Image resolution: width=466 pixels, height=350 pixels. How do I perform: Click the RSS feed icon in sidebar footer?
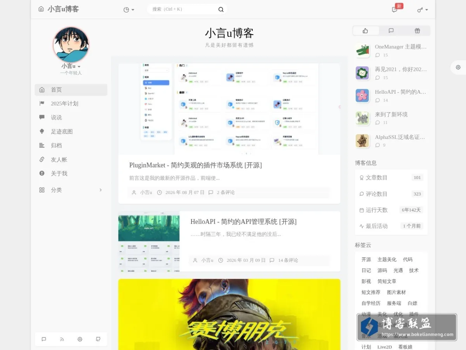point(62,339)
